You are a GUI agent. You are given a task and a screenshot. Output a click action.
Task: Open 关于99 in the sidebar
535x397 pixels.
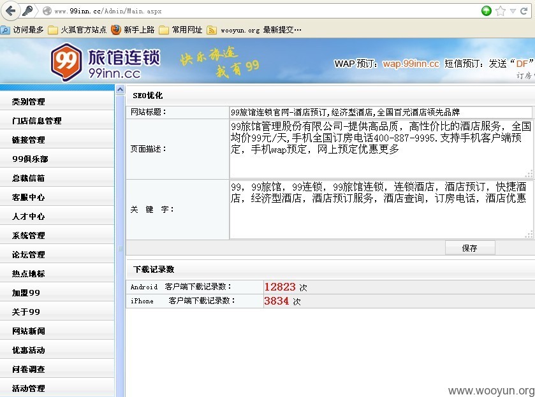(57, 312)
